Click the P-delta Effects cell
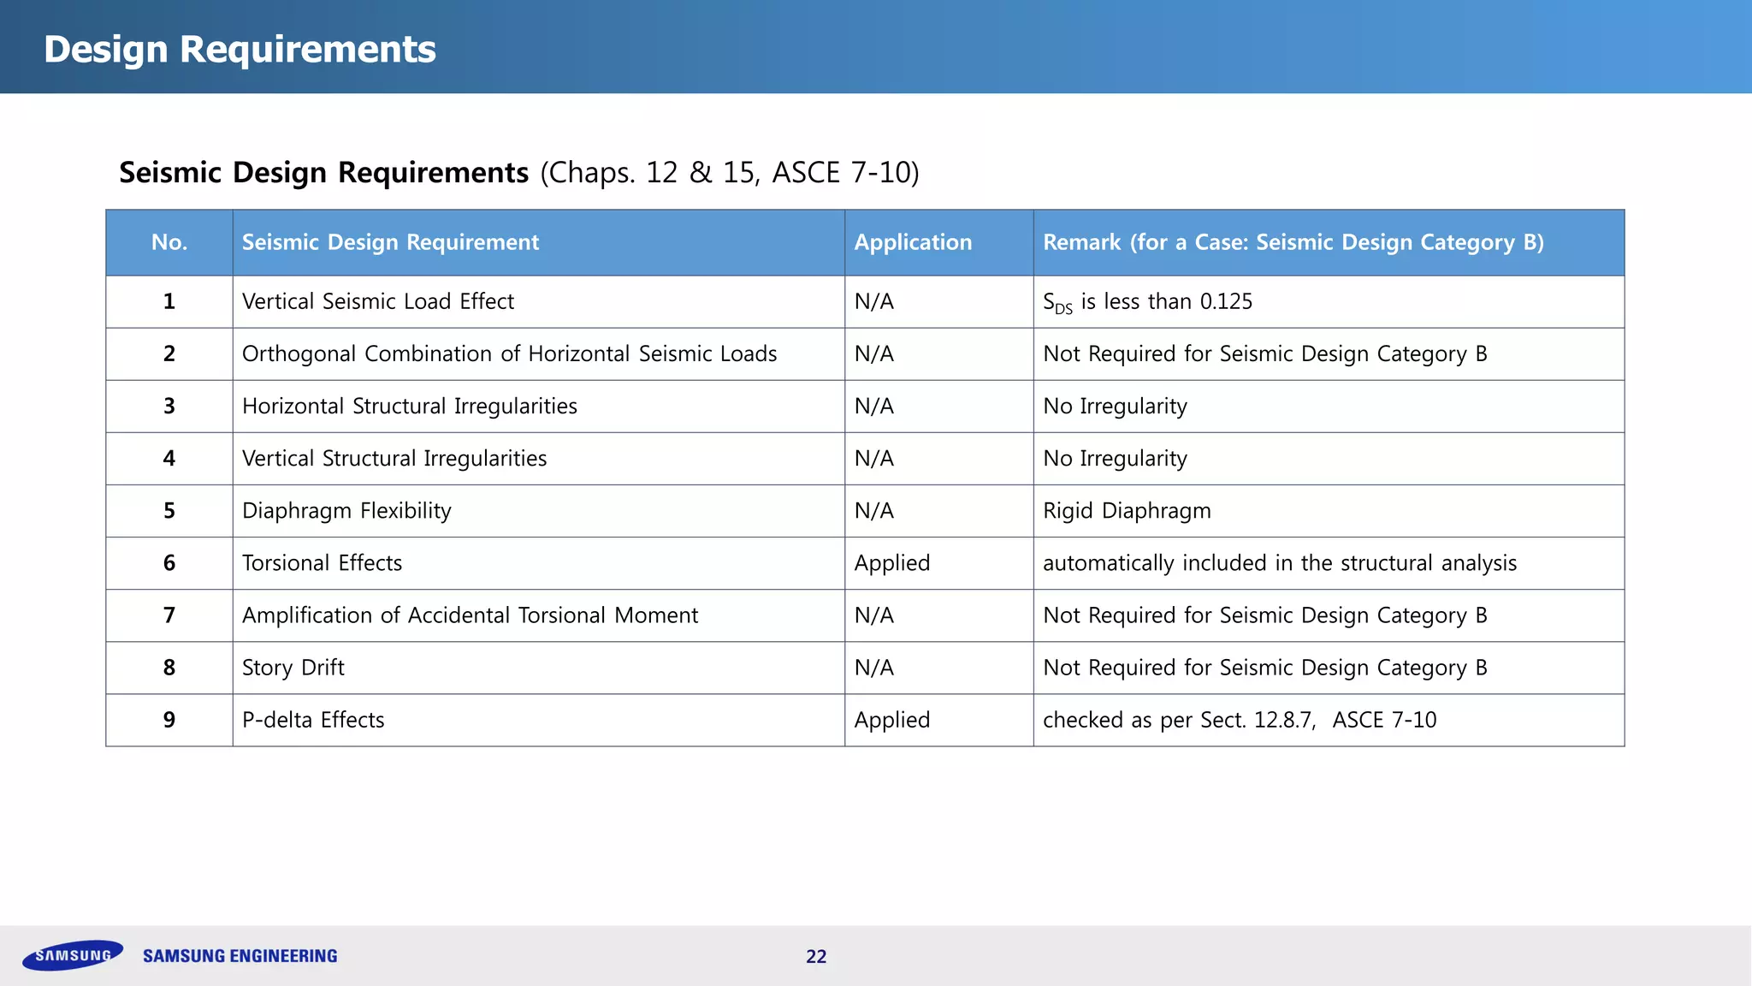 [x=313, y=720]
